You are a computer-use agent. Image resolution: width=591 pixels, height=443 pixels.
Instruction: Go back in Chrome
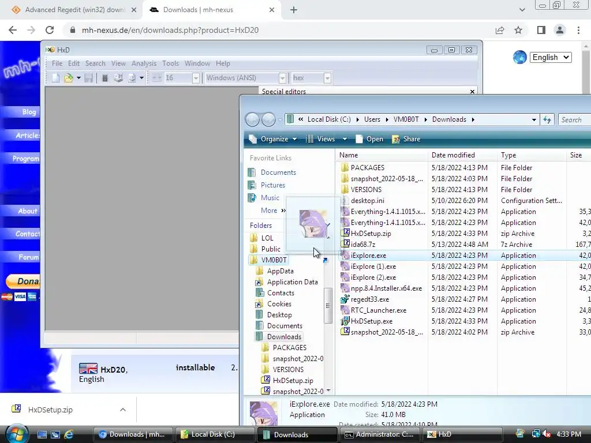pos(13,30)
